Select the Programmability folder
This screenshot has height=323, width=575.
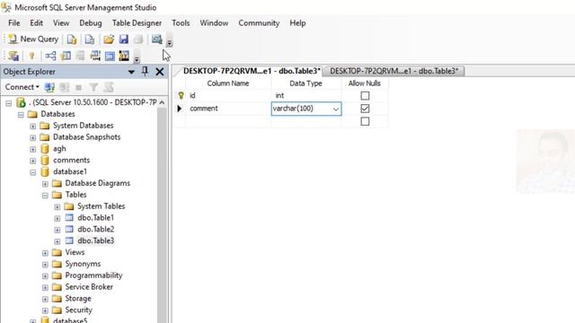click(93, 275)
